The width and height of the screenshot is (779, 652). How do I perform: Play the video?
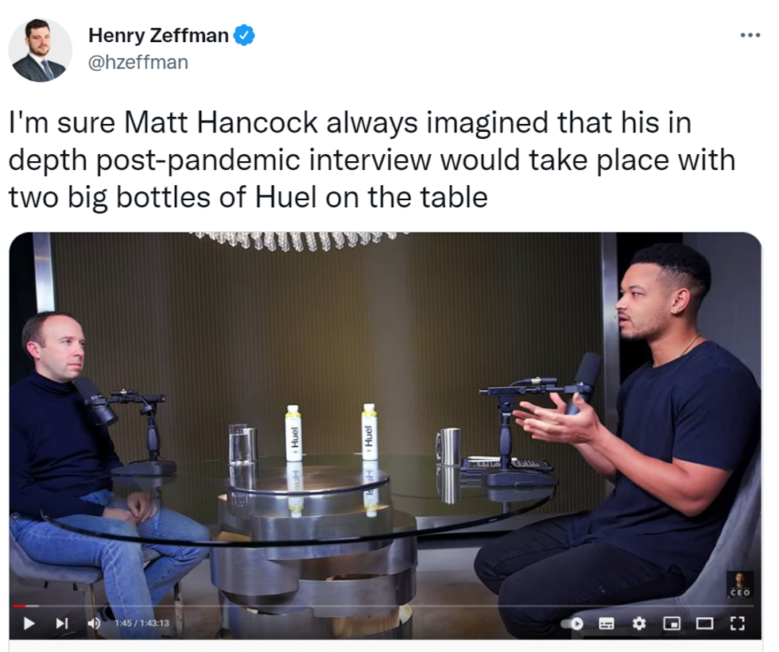coord(29,623)
